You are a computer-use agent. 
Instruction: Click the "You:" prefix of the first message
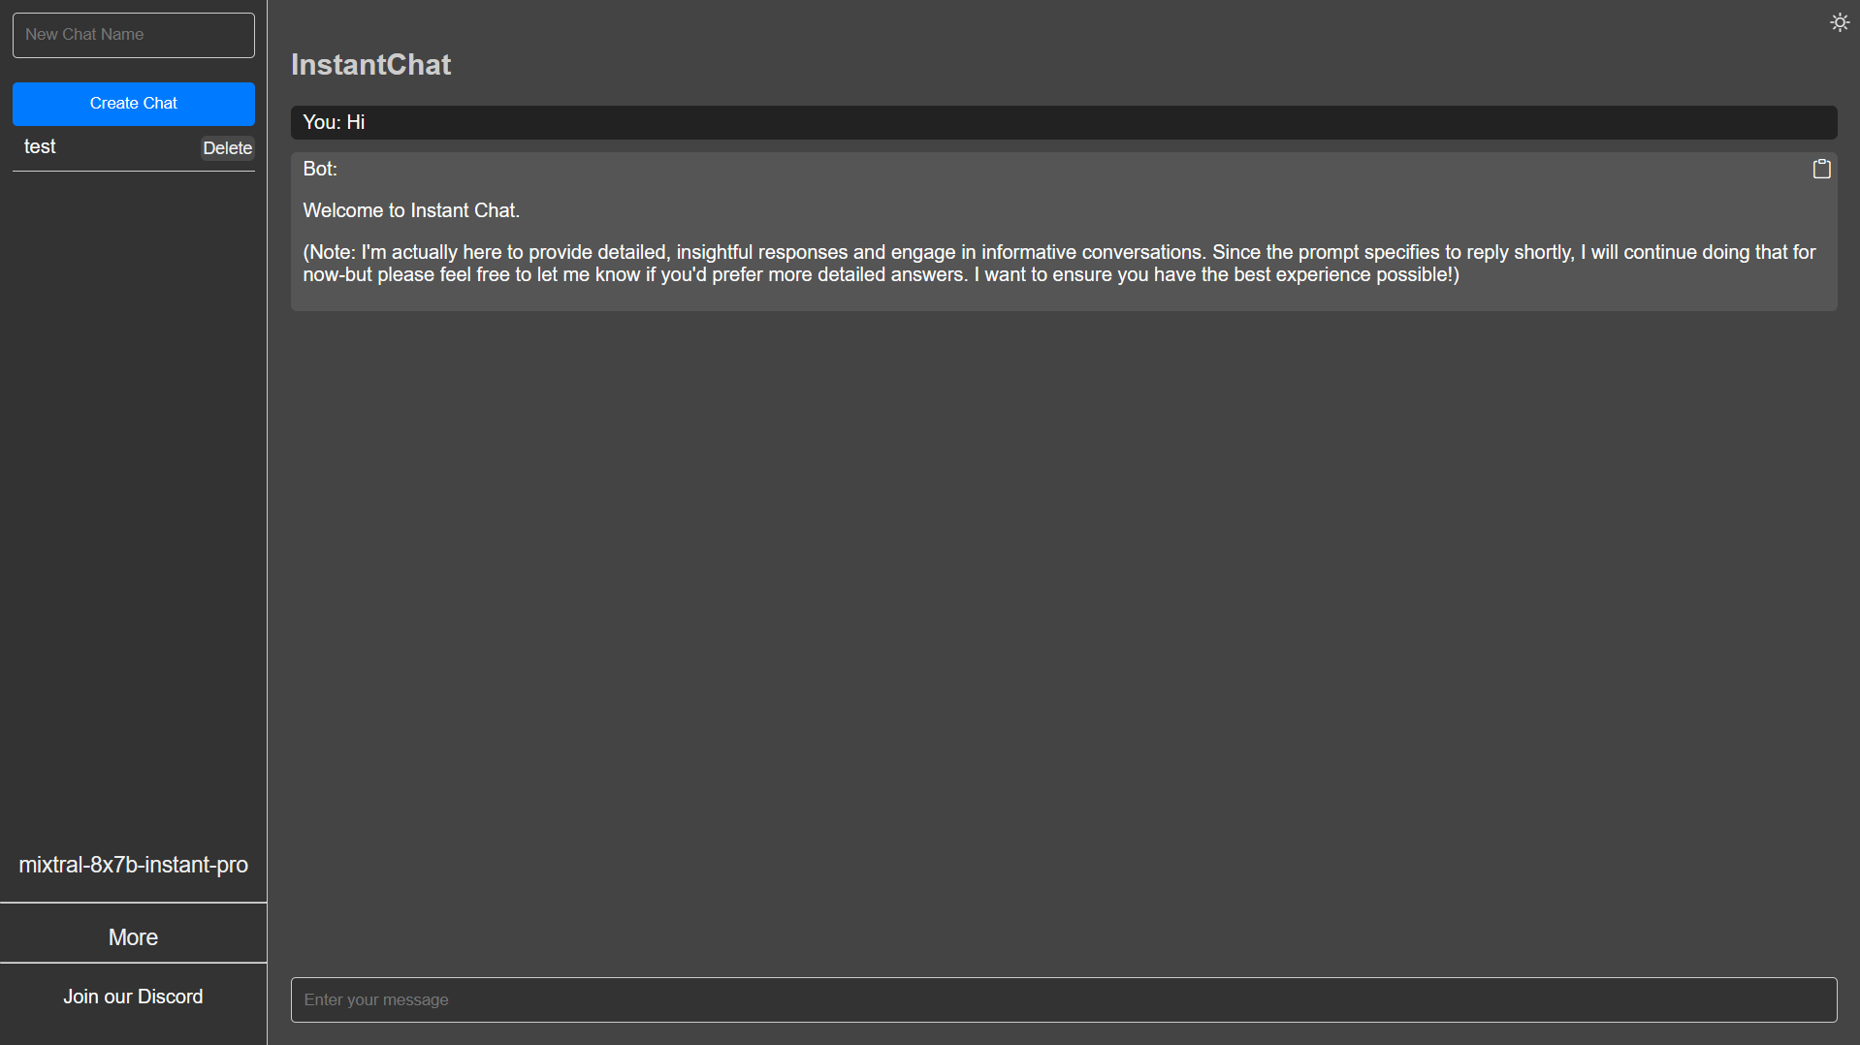click(x=321, y=122)
